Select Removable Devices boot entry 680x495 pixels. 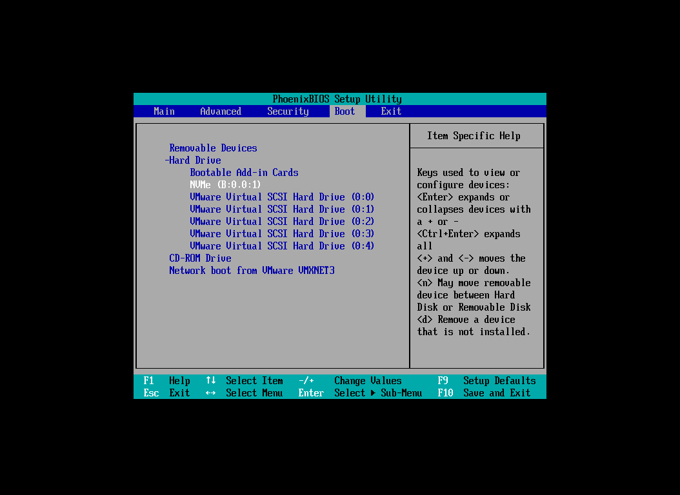(213, 148)
